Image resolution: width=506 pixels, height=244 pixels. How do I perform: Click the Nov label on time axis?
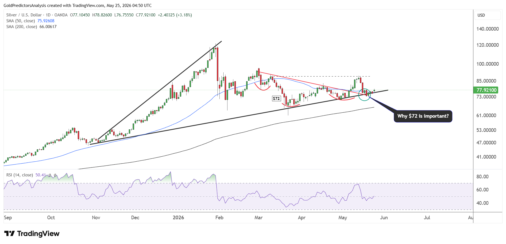[x=96, y=218]
